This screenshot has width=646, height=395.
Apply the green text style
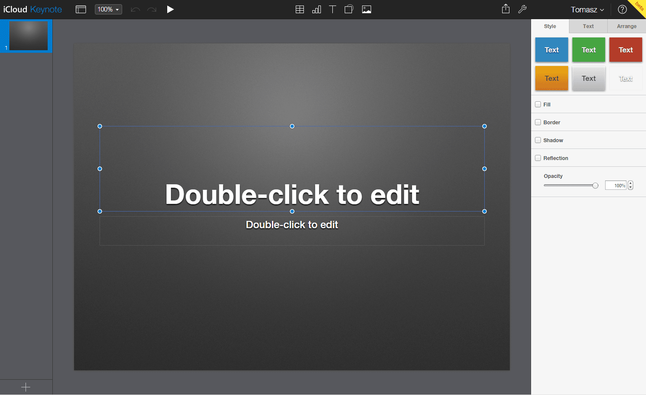[x=589, y=50]
